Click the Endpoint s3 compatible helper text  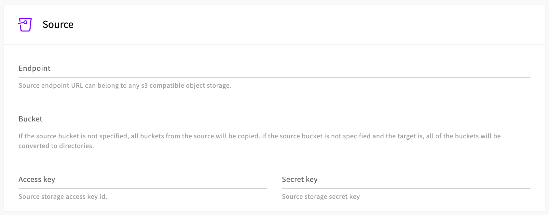(125, 86)
